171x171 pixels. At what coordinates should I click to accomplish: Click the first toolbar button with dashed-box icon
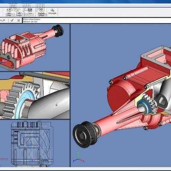9,12
